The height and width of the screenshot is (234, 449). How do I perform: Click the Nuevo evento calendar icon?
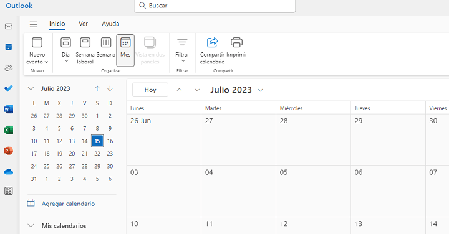tap(37, 42)
